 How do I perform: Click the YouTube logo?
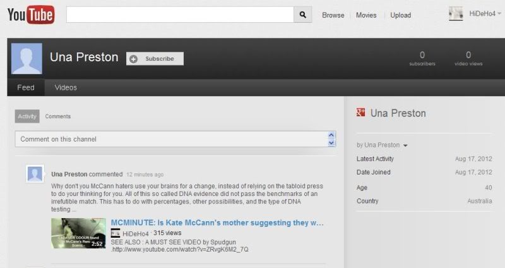(31, 15)
